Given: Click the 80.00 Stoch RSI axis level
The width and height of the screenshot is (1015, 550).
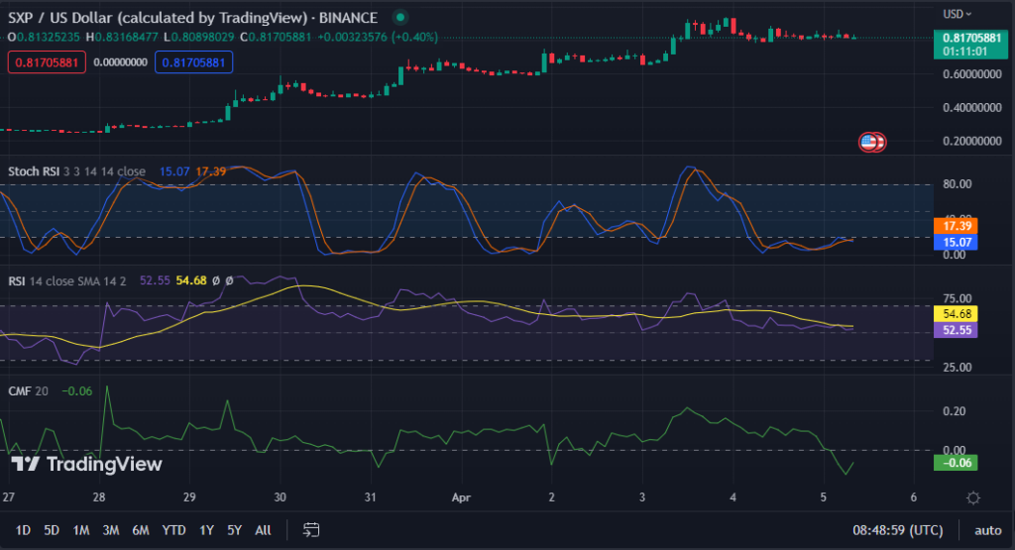Looking at the screenshot, I should point(958,184).
